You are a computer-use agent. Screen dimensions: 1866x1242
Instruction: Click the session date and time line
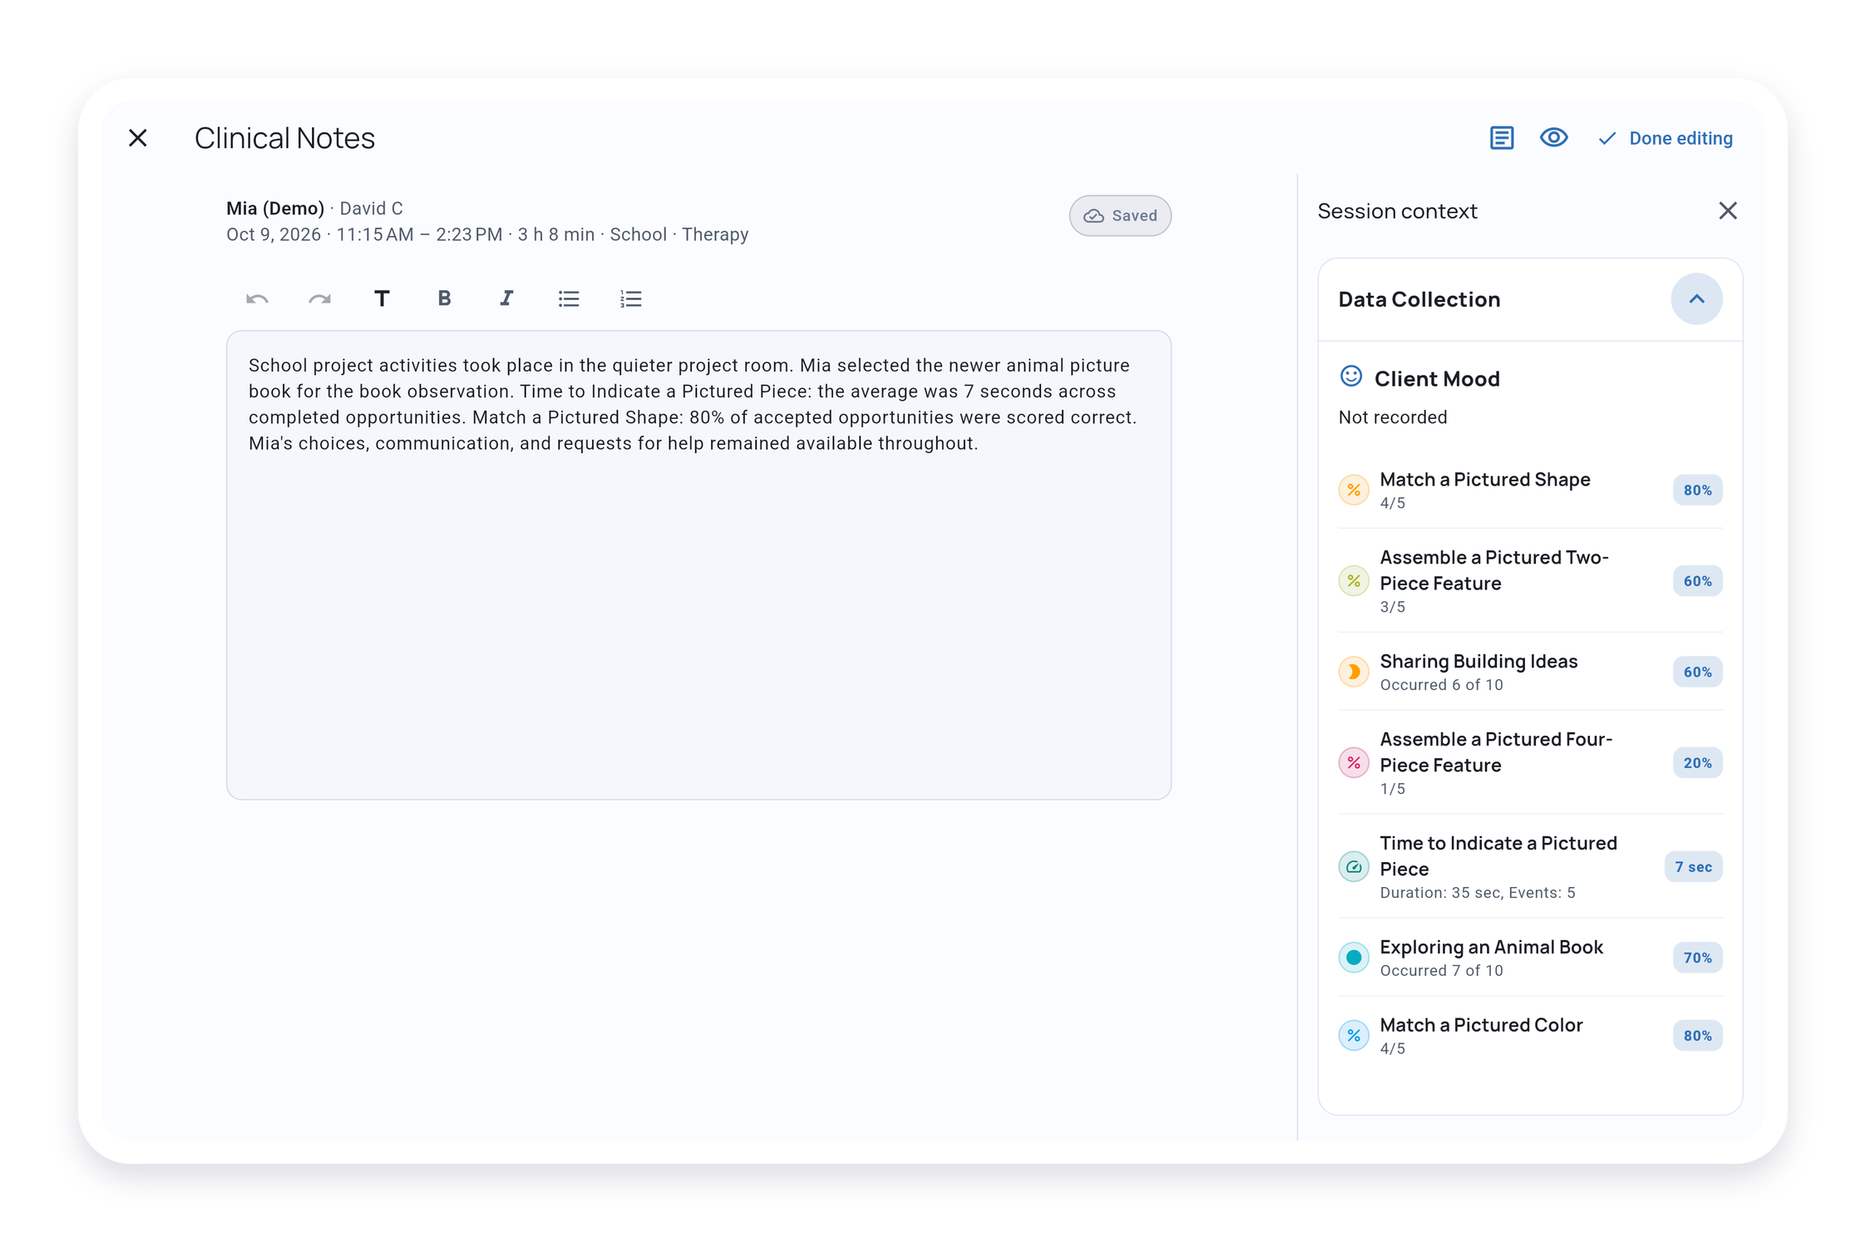click(x=487, y=235)
